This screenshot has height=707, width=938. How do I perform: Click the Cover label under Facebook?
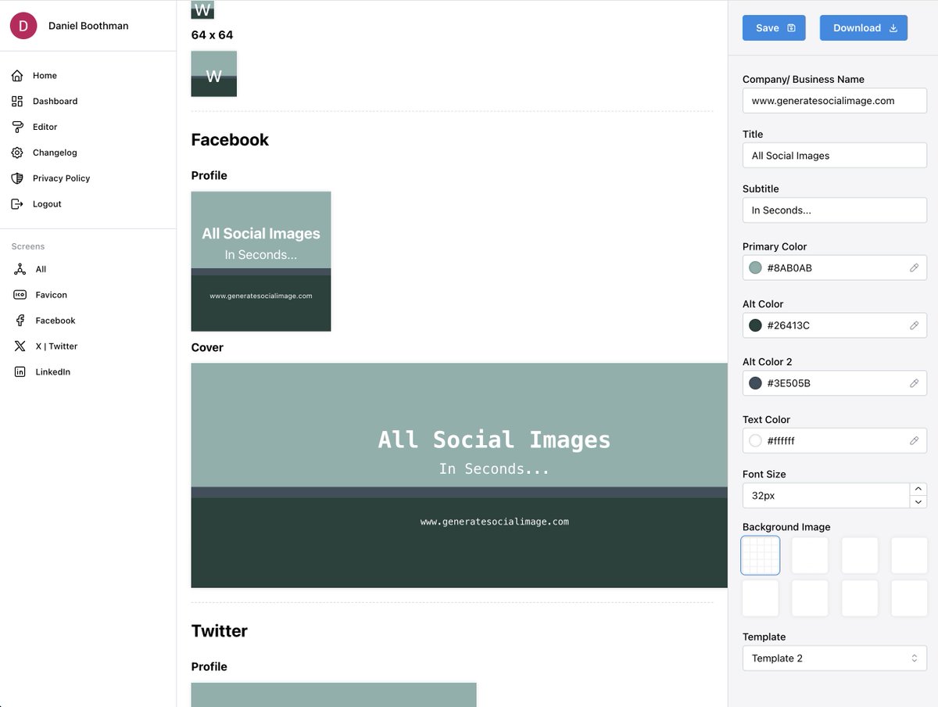(x=207, y=347)
